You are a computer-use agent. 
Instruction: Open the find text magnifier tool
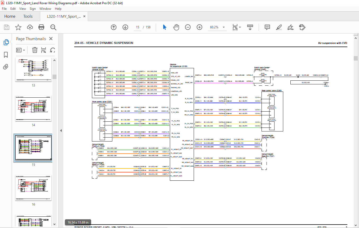click(x=53, y=27)
